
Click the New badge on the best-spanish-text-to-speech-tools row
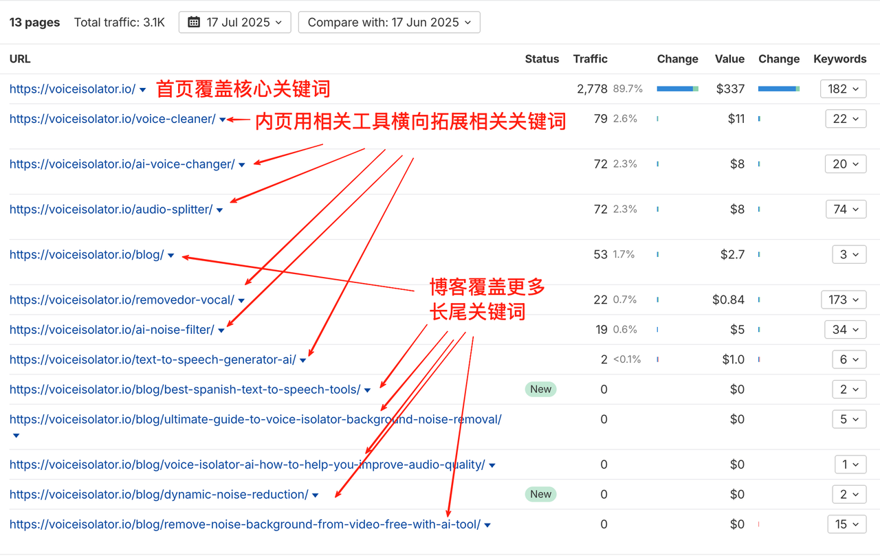(x=540, y=390)
